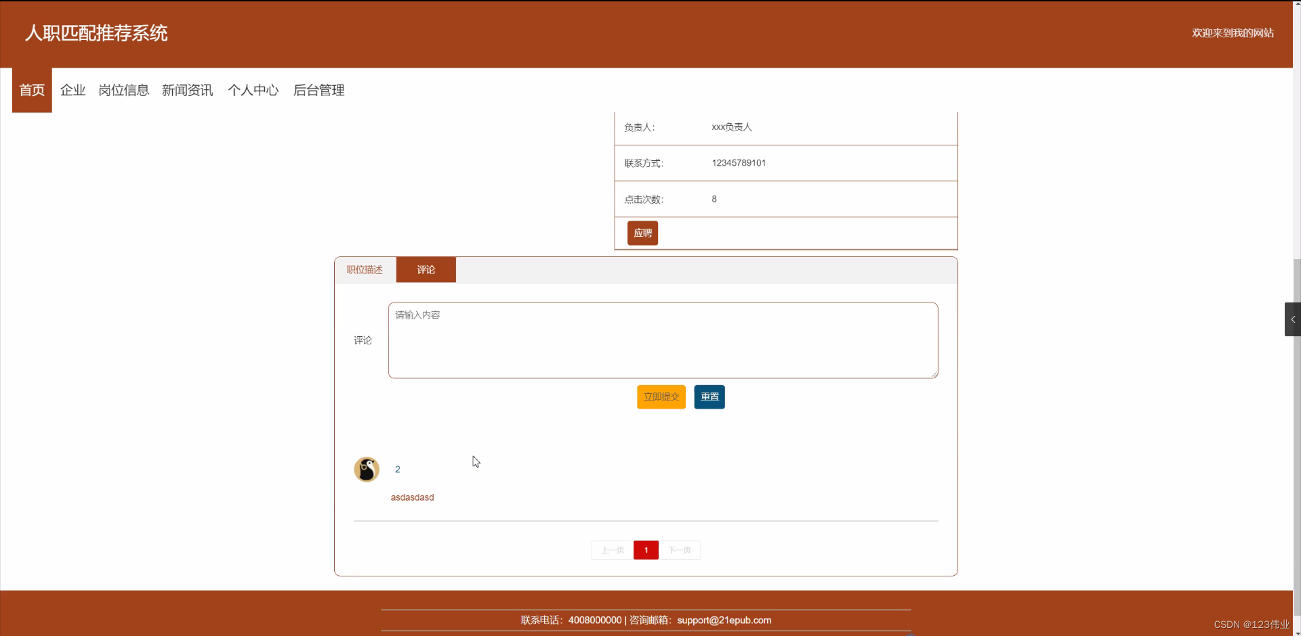
Task: Select page 1 in the pagination
Action: tap(646, 550)
